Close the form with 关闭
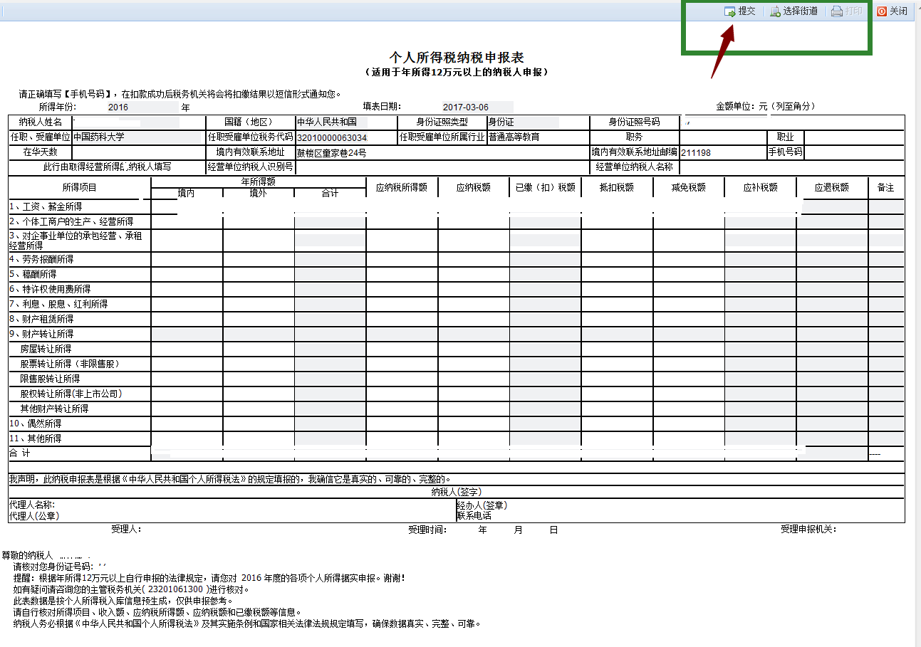The height and width of the screenshot is (647, 921). click(x=893, y=11)
